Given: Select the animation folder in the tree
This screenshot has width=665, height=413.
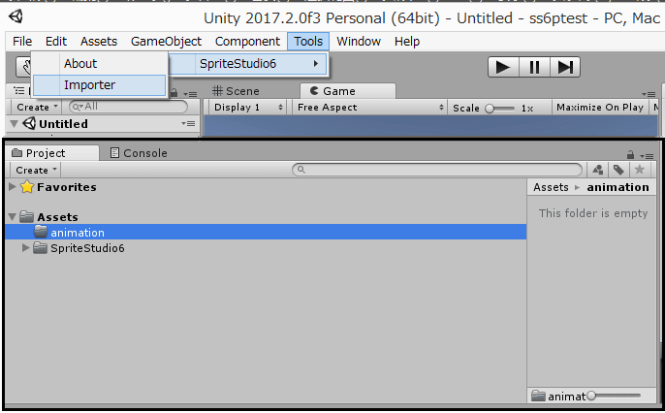Looking at the screenshot, I should tap(266, 232).
